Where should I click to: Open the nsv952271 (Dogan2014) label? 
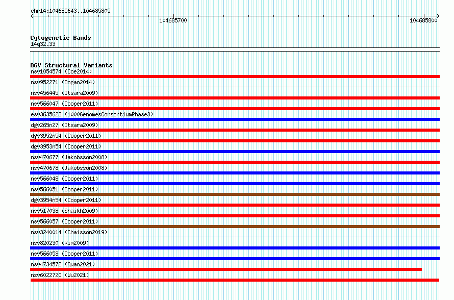click(x=63, y=82)
